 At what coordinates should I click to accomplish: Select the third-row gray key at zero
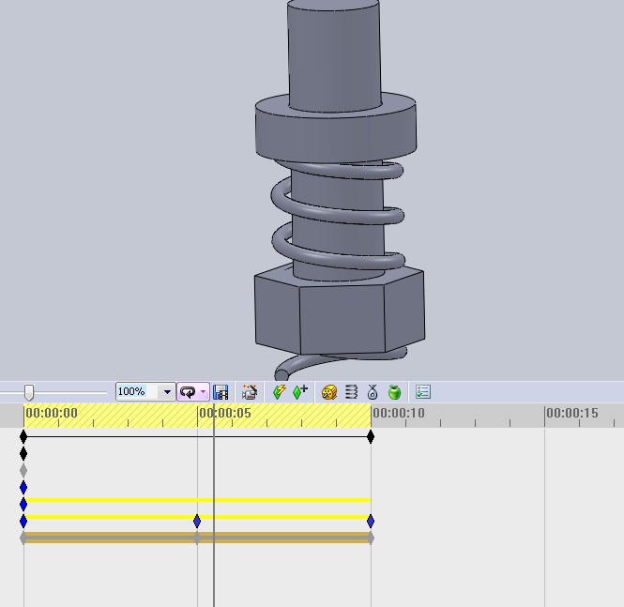click(23, 471)
